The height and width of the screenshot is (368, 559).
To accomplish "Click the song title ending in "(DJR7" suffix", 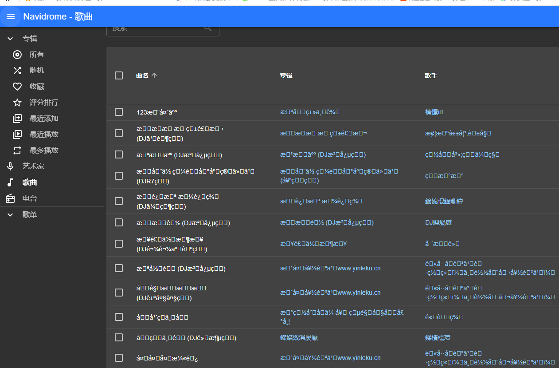I will pyautogui.click(x=195, y=176).
